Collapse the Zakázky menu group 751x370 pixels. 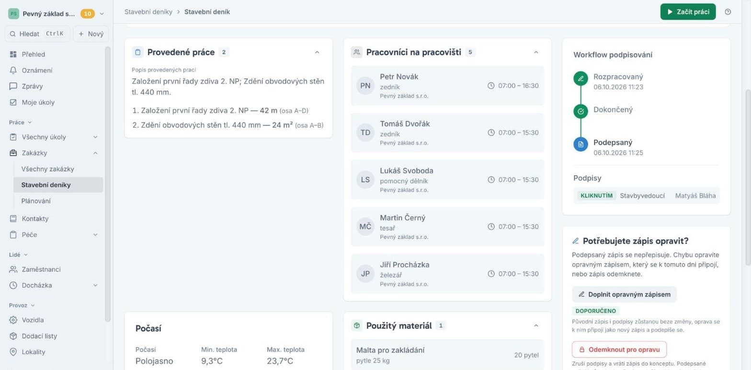tap(95, 153)
